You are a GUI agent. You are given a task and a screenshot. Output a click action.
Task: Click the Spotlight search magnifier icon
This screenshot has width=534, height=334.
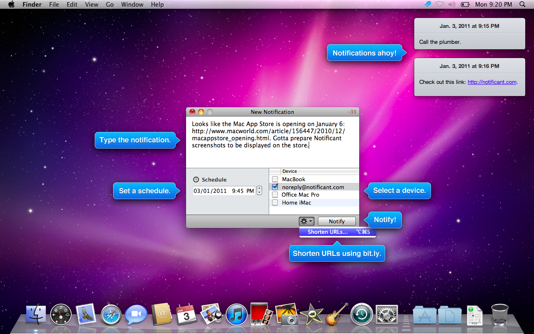tap(522, 5)
